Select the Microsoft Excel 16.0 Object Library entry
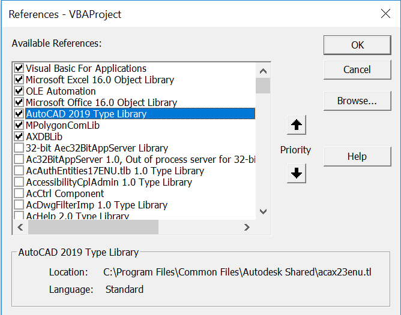Viewport: 401px width, 315px height. click(100, 80)
